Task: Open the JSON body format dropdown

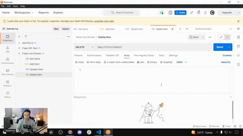Action: click(181, 62)
